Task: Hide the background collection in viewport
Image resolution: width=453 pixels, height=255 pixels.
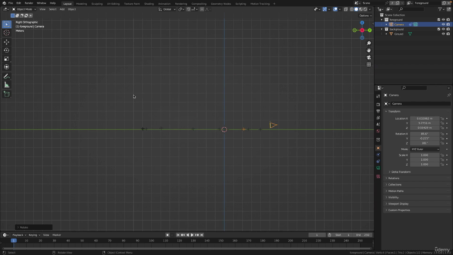Action: tap(443, 29)
